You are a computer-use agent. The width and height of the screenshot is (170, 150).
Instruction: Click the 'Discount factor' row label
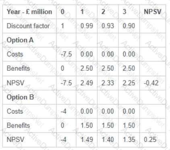pos(28,26)
